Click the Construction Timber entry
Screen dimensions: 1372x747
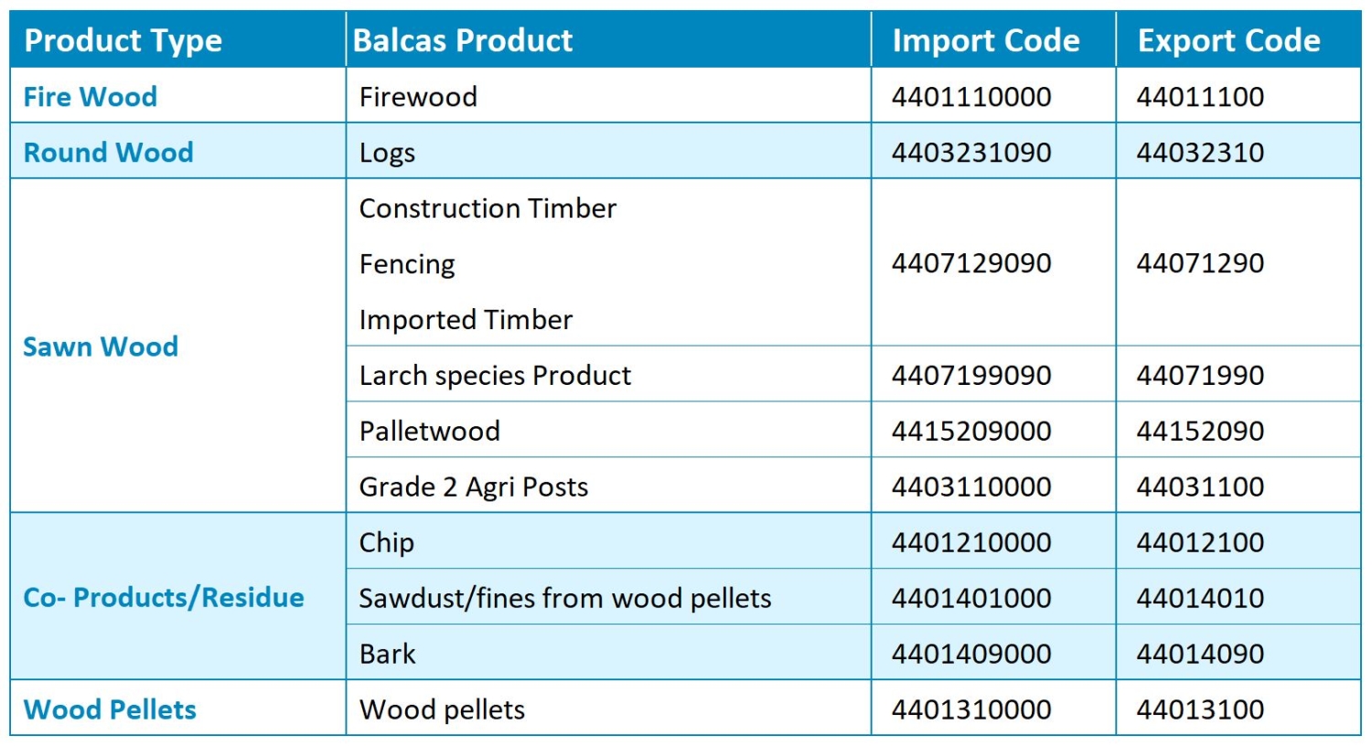click(x=488, y=208)
